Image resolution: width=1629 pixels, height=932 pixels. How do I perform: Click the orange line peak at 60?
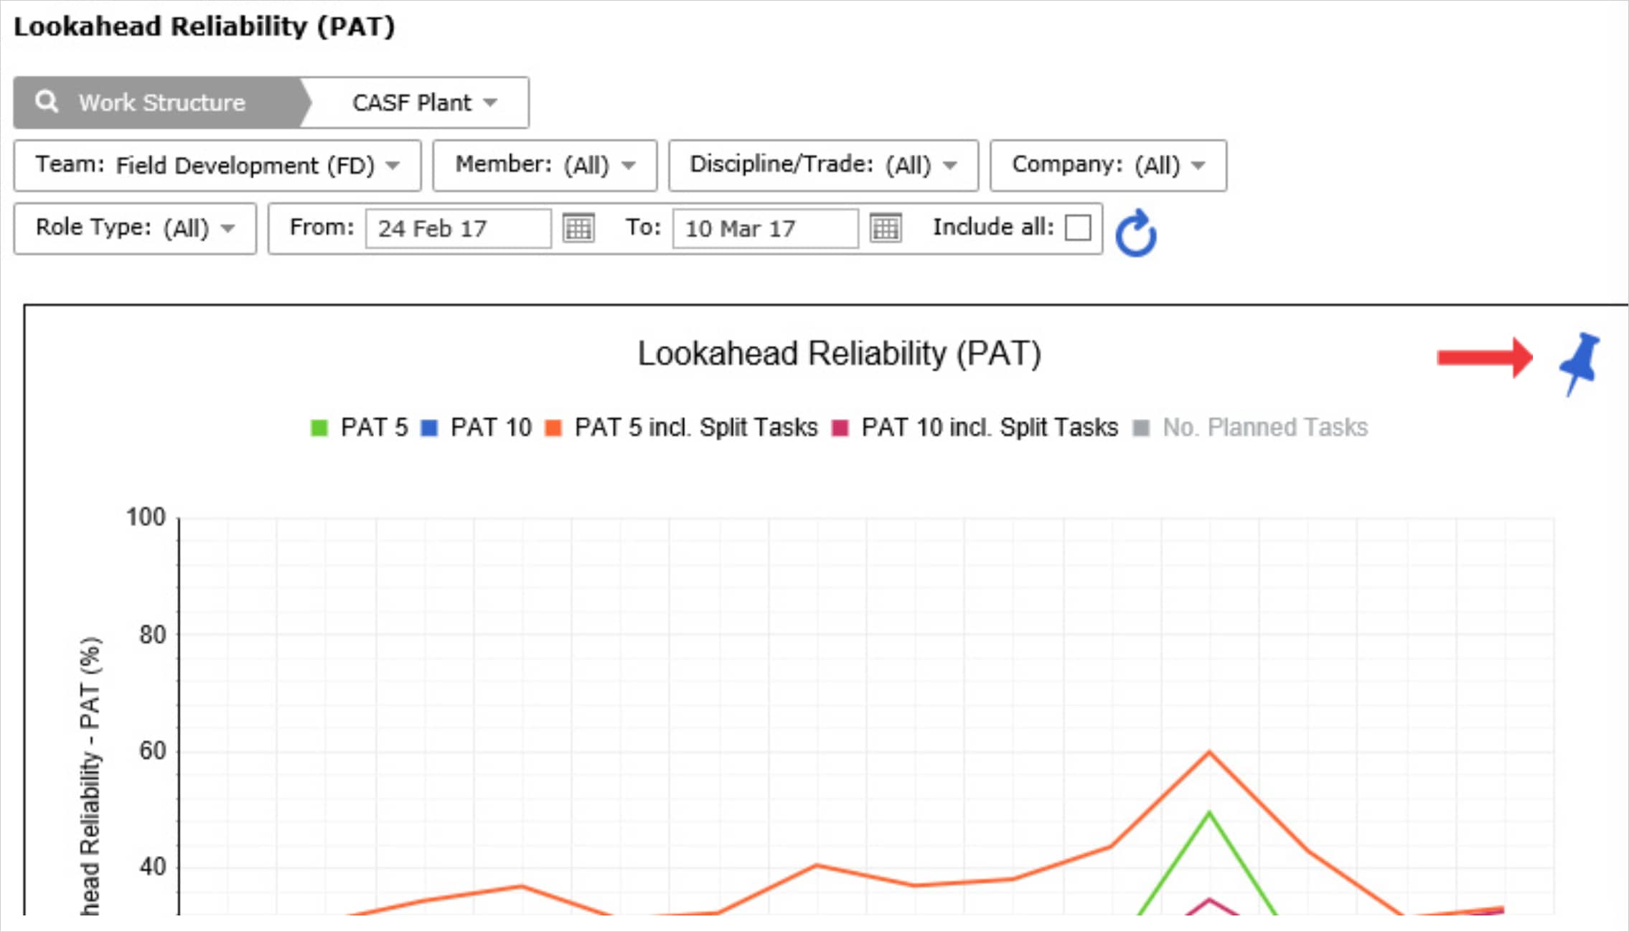coord(1209,752)
